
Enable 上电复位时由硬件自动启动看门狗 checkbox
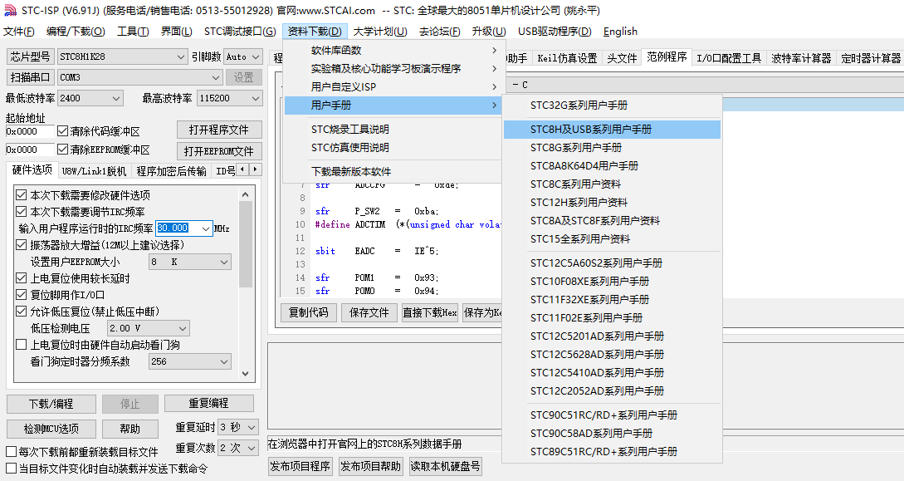tap(22, 345)
